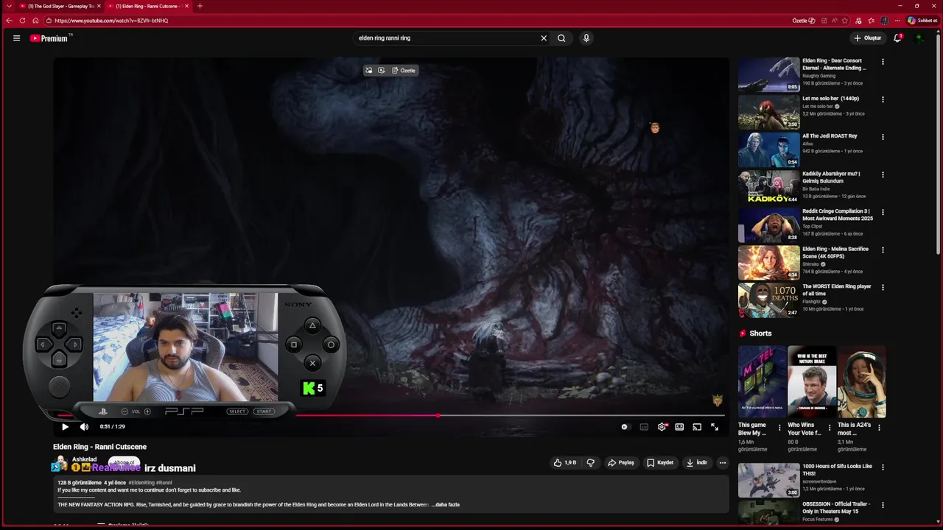This screenshot has width=943, height=530.
Task: Open more actions three-dot menu beside İndir
Action: [723, 463]
